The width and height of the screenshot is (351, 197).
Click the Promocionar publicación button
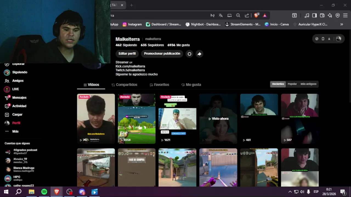pos(162,54)
